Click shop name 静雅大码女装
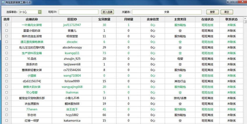This screenshot has height=124, width=247. coord(32,87)
